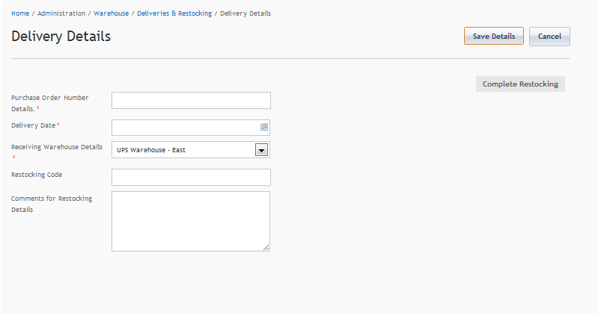Screen dimensions: 598x315
Task: Click the Receiving Warehouse dropdown arrow button
Action: tap(261, 150)
